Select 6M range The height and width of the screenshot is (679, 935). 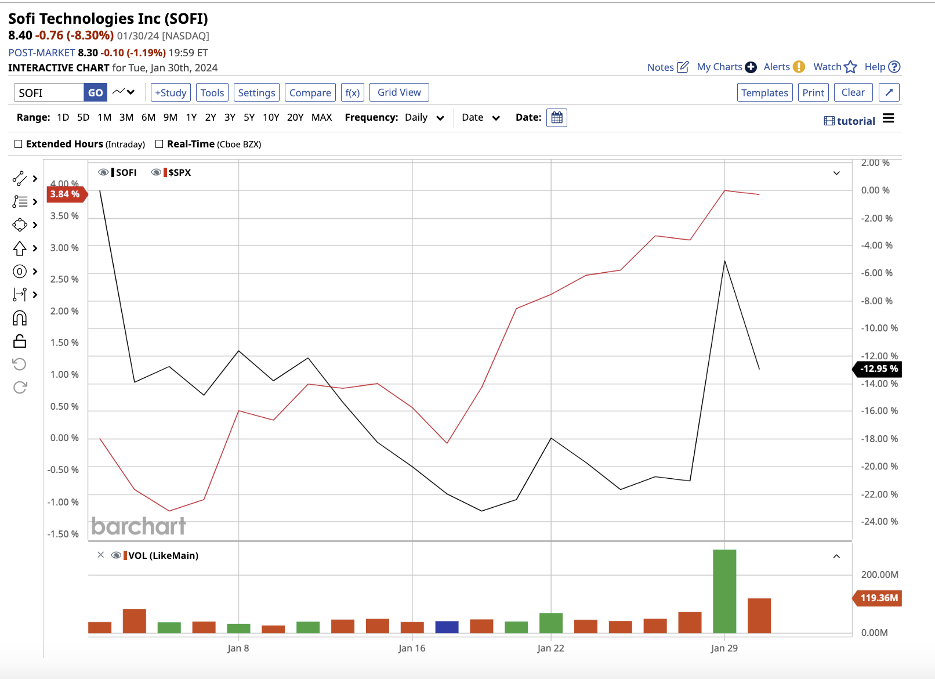coord(148,117)
